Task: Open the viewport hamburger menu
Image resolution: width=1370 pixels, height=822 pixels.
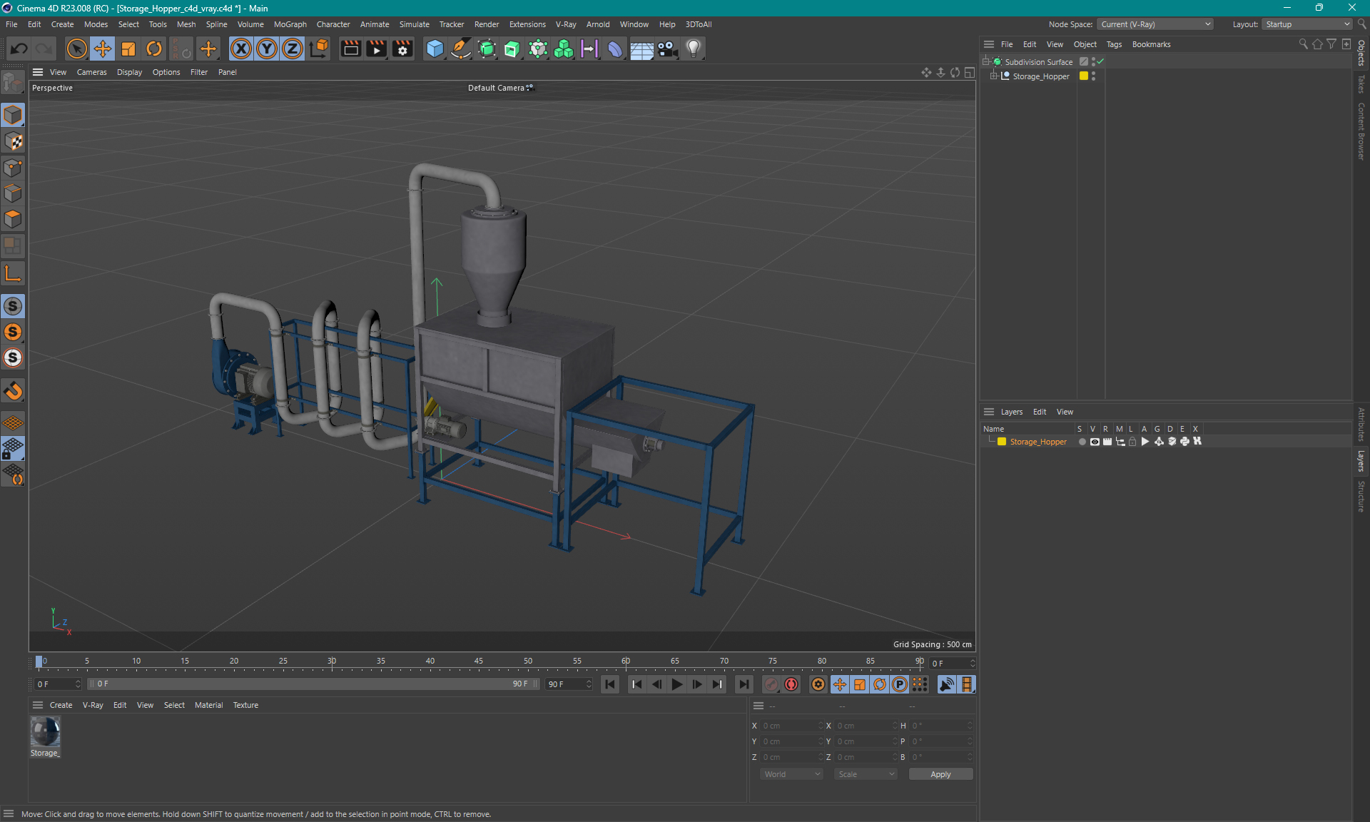Action: pyautogui.click(x=38, y=72)
